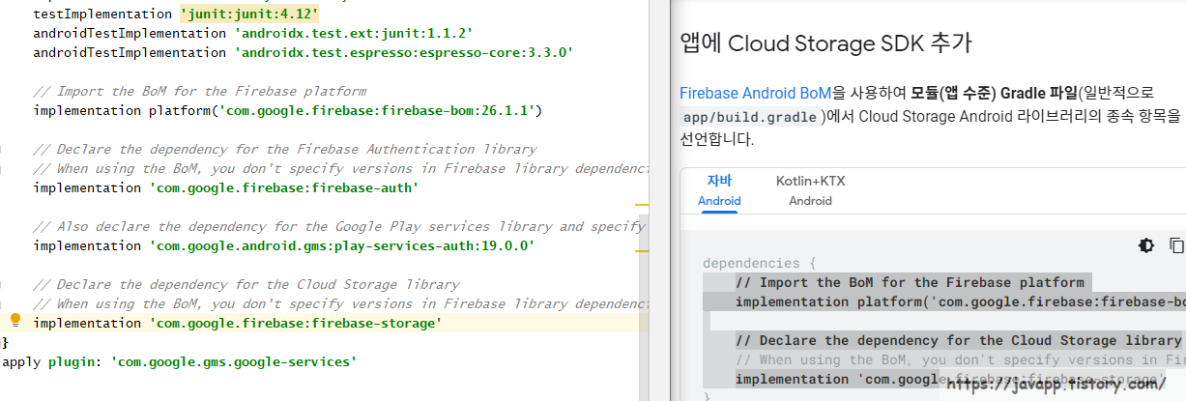Click the bold '모듈(앱 수준) Gradle 파일' text
Viewport: 1186px width, 401px height.
point(993,94)
